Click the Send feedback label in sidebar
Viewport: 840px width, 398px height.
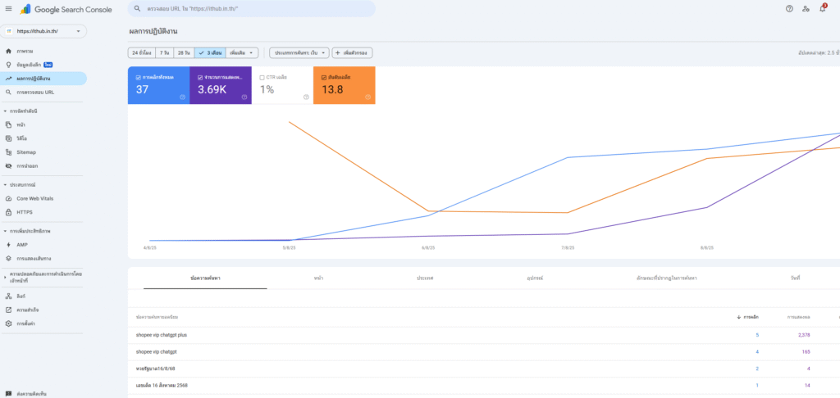coord(32,394)
